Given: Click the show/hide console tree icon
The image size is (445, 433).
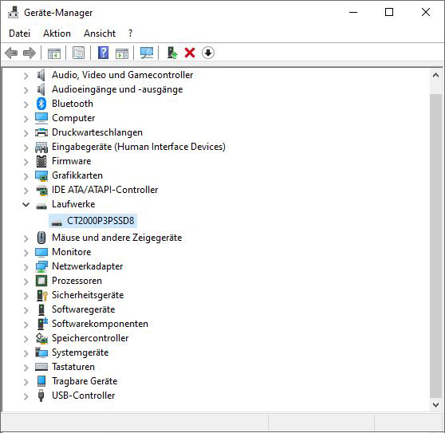Looking at the screenshot, I should tap(54, 53).
